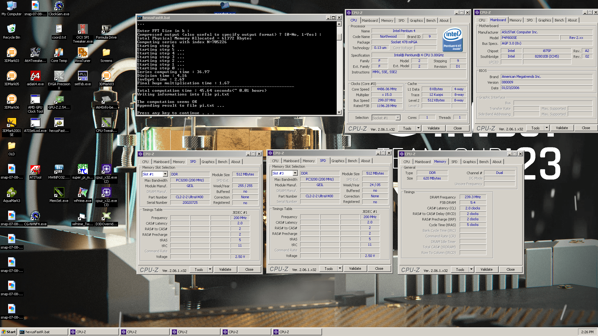The width and height of the screenshot is (598, 336).
Task: Launch 3DMark06 desktop icon
Action: pos(12,101)
